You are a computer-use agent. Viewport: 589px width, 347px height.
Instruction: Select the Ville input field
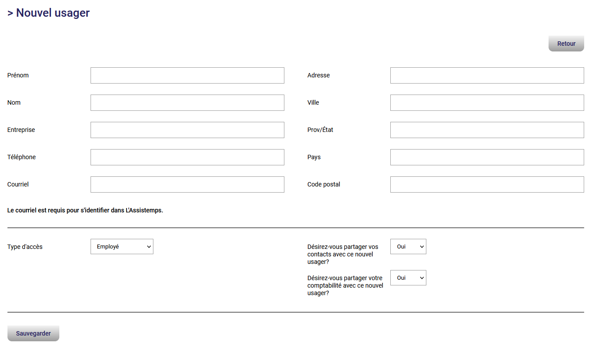click(487, 103)
